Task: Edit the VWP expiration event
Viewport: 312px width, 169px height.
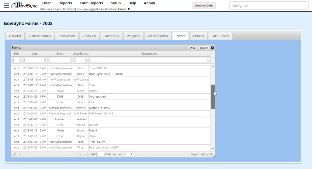Action: (16, 79)
